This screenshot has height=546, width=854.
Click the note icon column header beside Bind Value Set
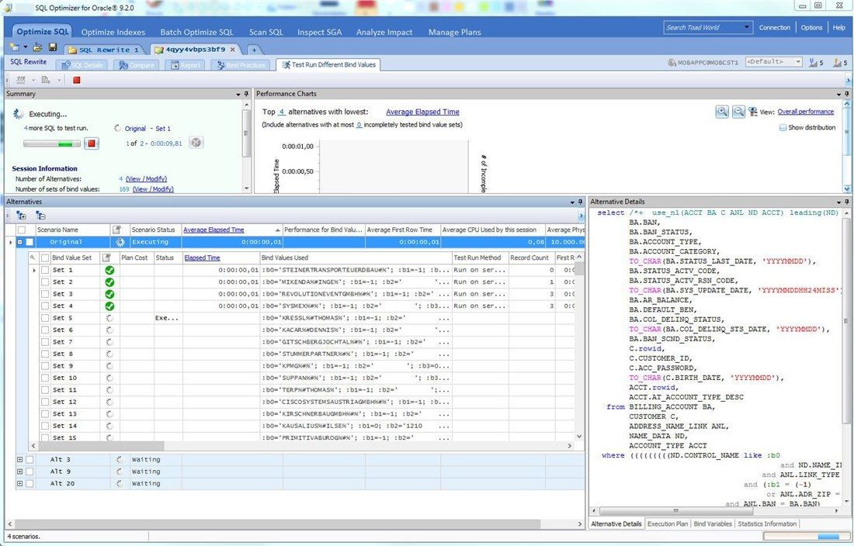(107, 257)
